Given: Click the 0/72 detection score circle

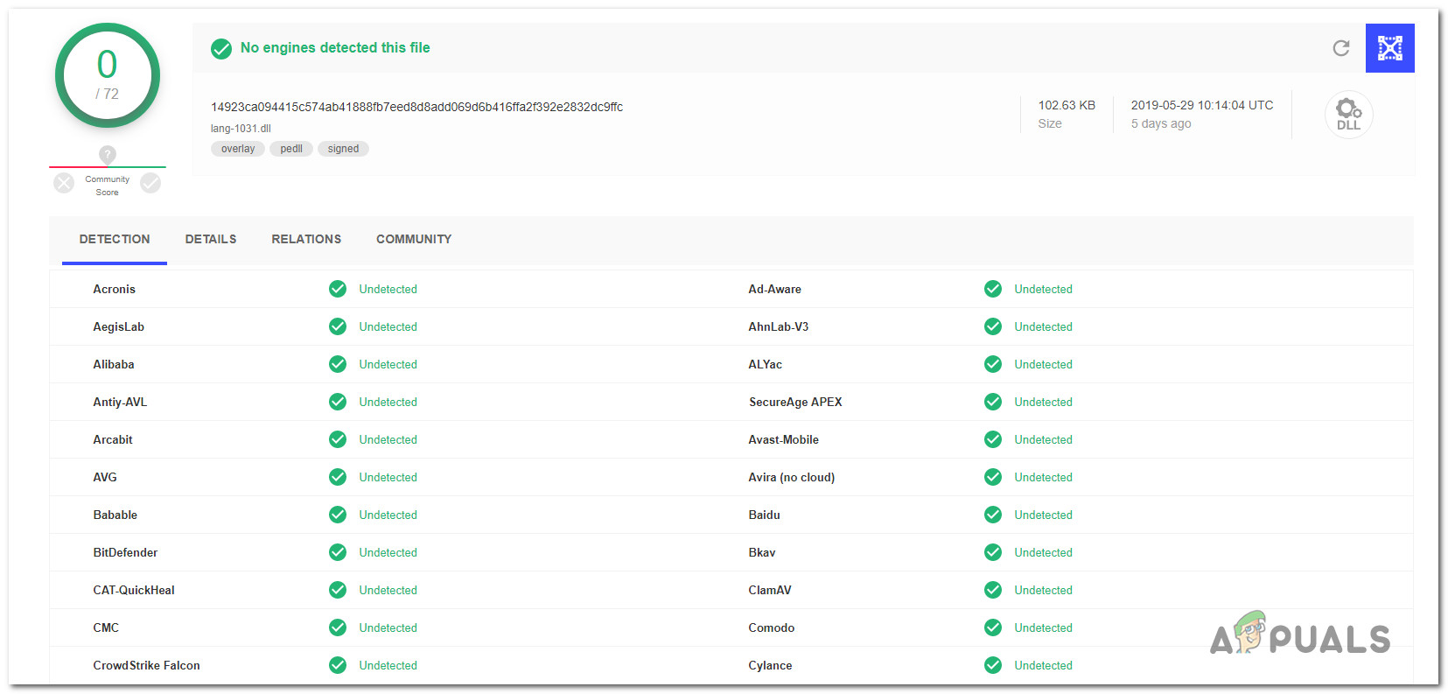Looking at the screenshot, I should (x=107, y=75).
